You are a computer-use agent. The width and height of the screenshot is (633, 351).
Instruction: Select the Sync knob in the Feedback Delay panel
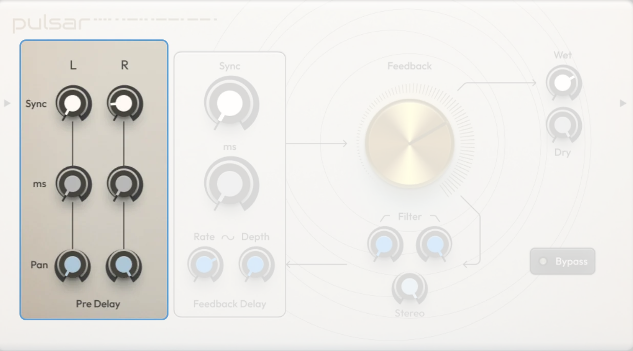click(230, 104)
